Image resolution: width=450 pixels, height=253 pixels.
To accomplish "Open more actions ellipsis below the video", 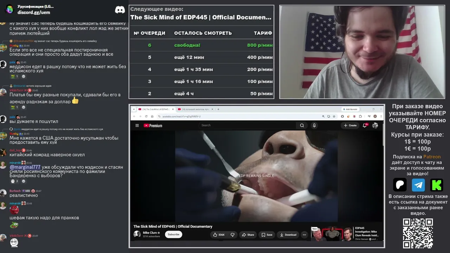I will coord(304,235).
